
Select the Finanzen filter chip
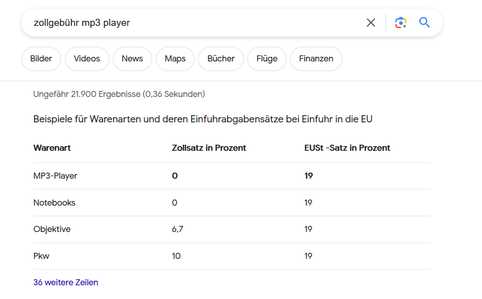point(316,59)
